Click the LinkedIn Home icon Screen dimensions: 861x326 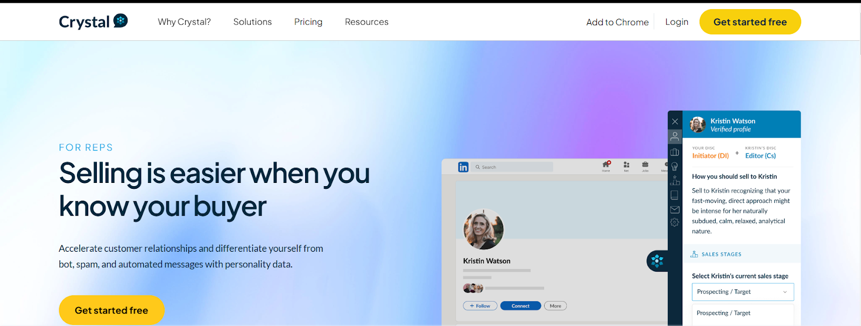[x=606, y=166]
